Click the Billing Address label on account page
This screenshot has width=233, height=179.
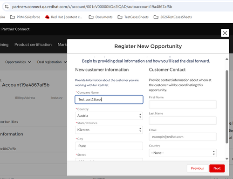point(25,98)
